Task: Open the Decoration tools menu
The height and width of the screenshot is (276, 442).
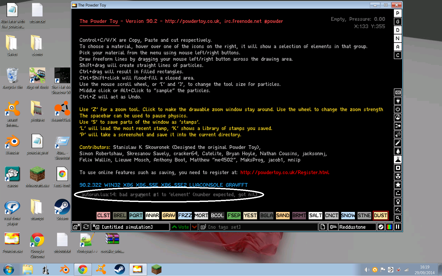Action: [398, 210]
